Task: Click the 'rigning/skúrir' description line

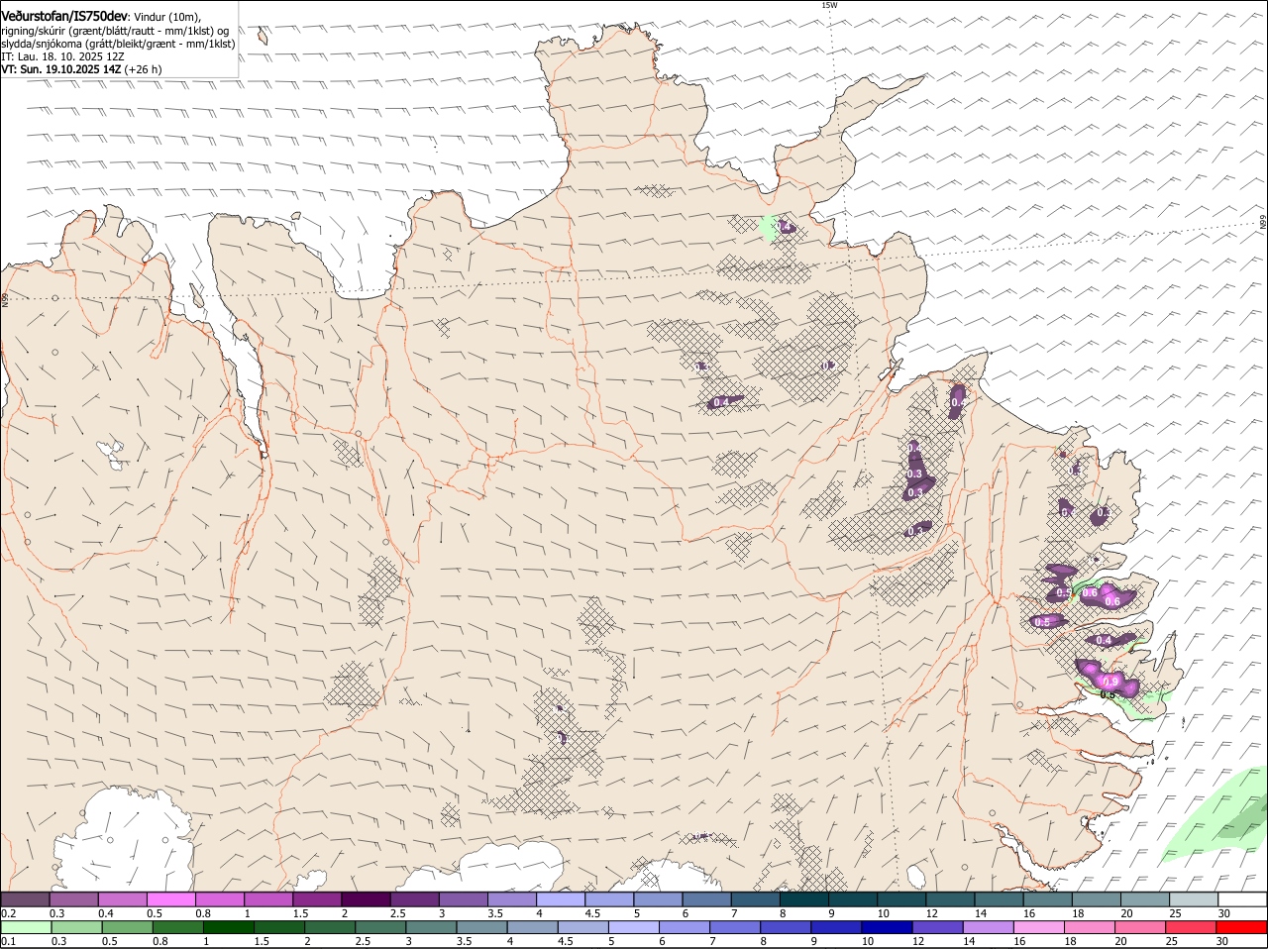Action: [115, 31]
